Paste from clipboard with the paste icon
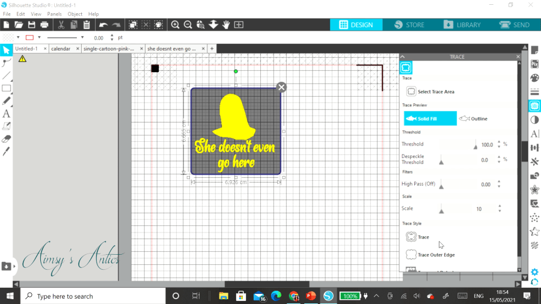This screenshot has width=541, height=304. click(x=87, y=25)
